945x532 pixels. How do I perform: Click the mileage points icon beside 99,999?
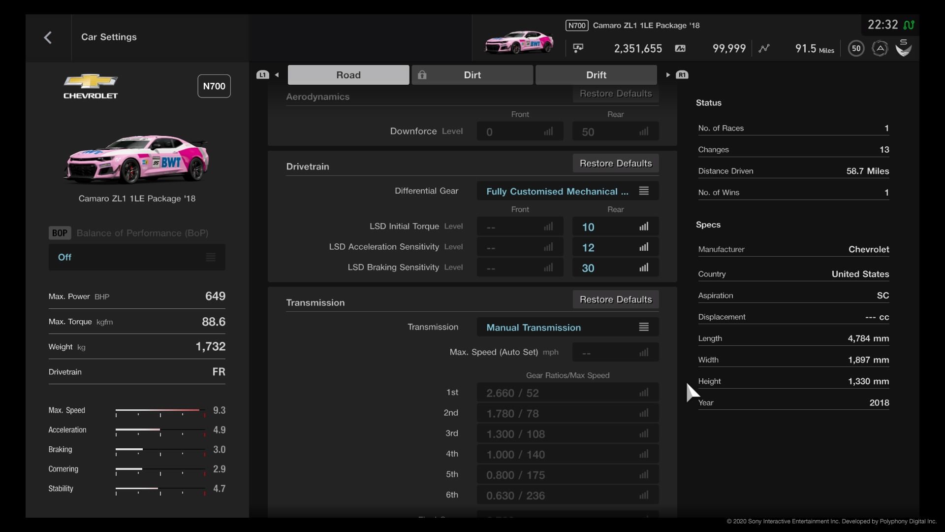pyautogui.click(x=680, y=48)
